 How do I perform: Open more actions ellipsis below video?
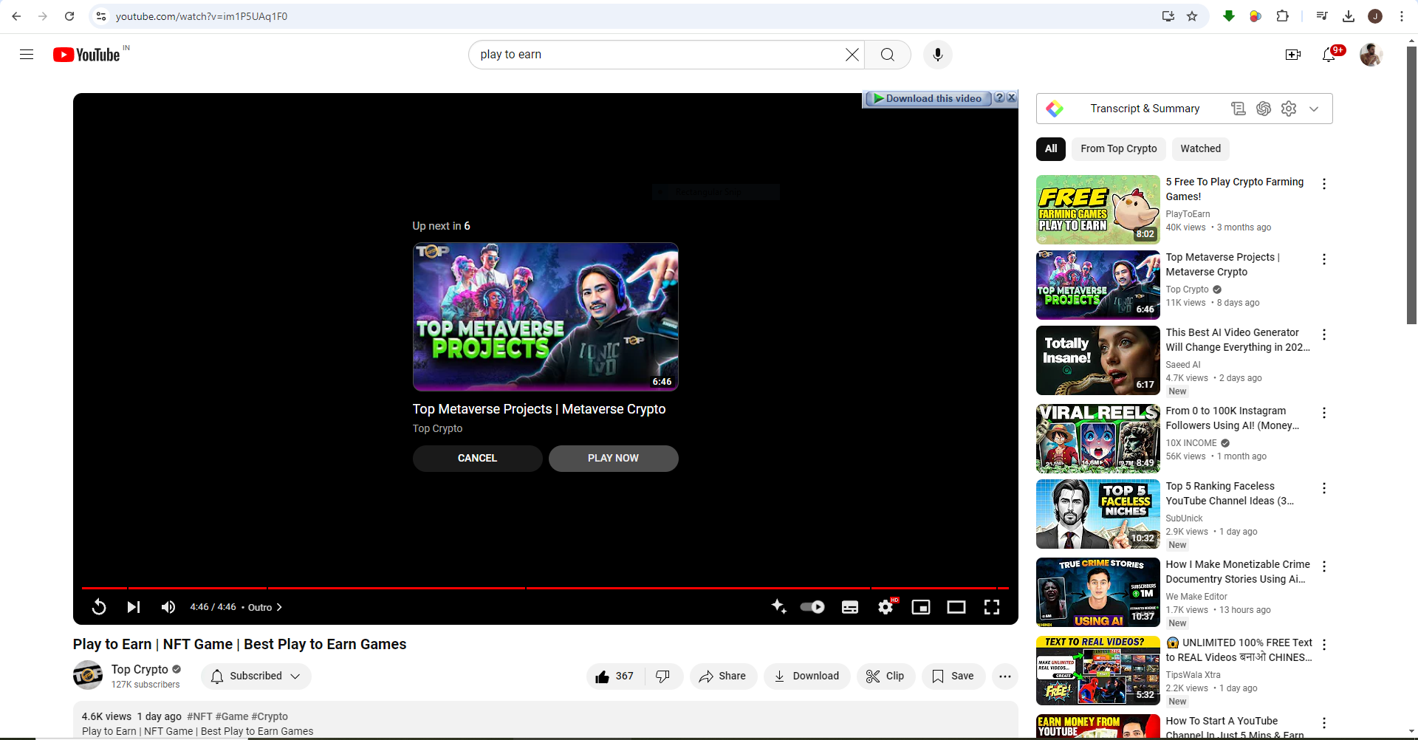tap(1005, 676)
